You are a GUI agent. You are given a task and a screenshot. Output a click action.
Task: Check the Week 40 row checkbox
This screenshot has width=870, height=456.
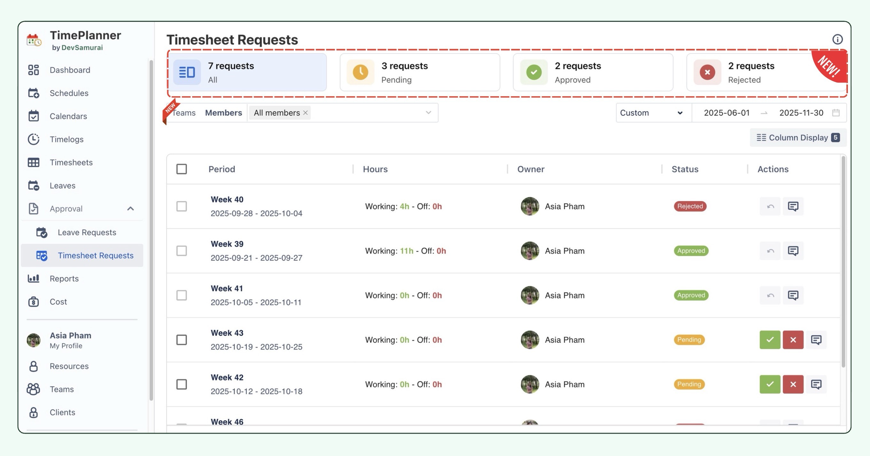point(182,206)
